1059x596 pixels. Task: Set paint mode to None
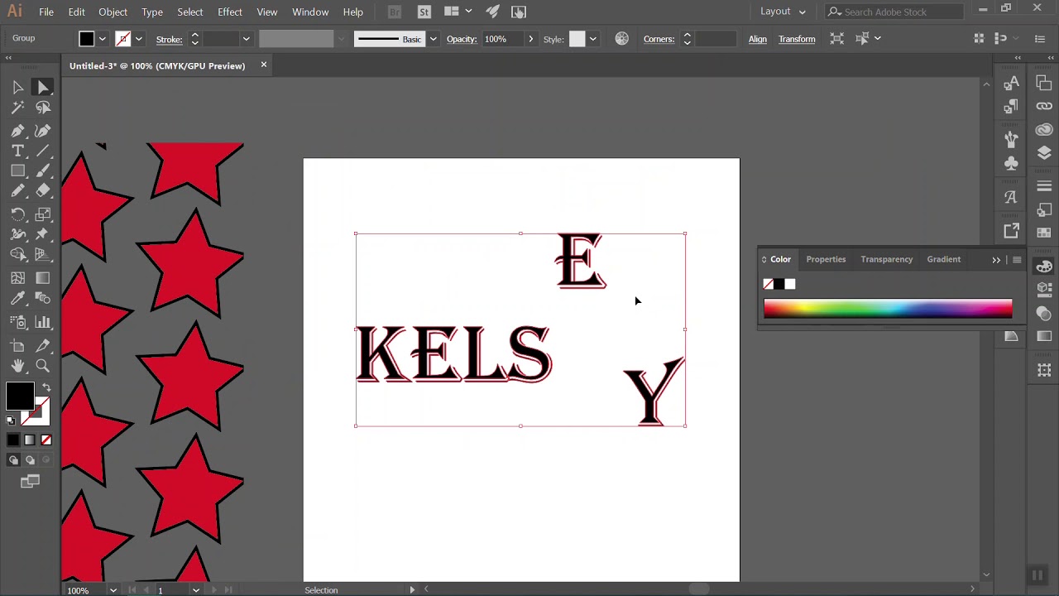(x=46, y=440)
